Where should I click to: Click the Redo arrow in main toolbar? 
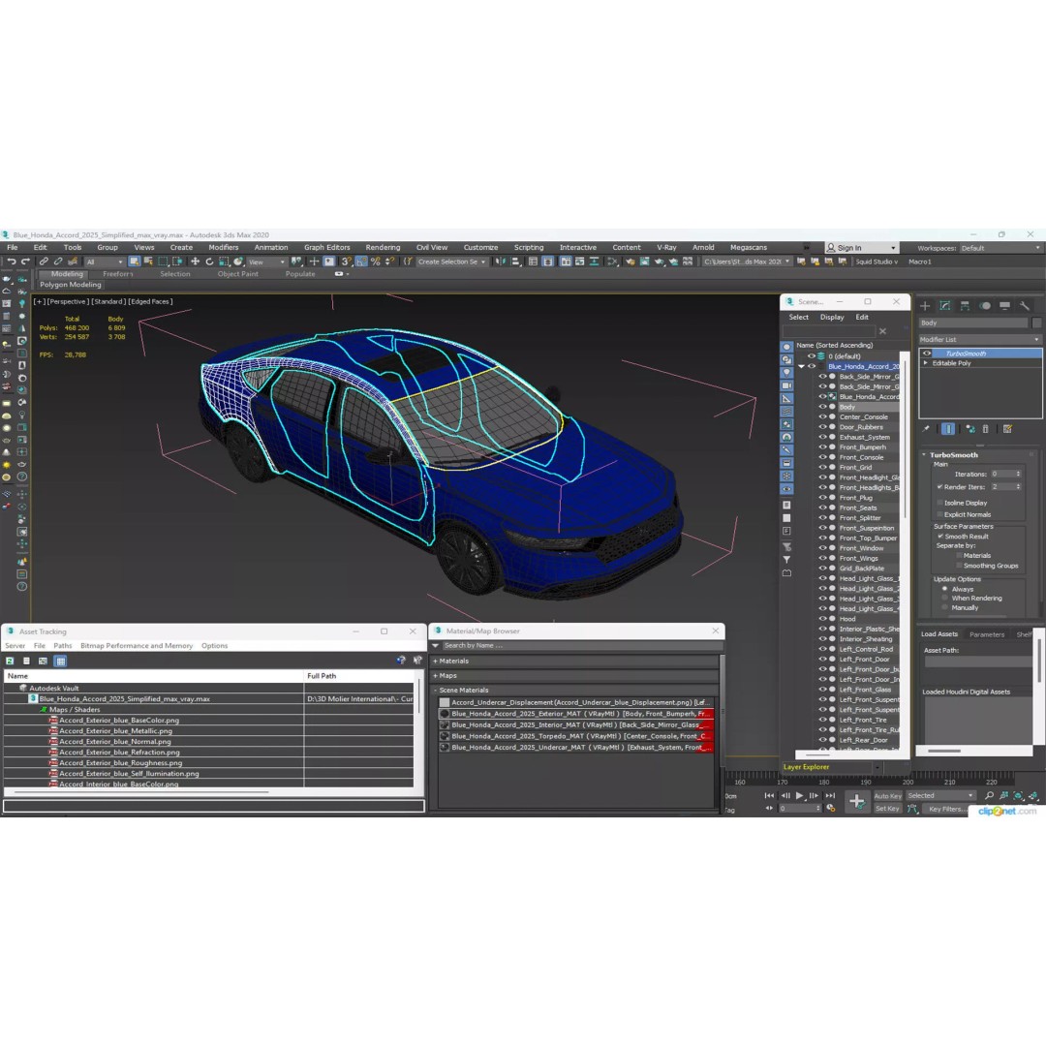(25, 261)
